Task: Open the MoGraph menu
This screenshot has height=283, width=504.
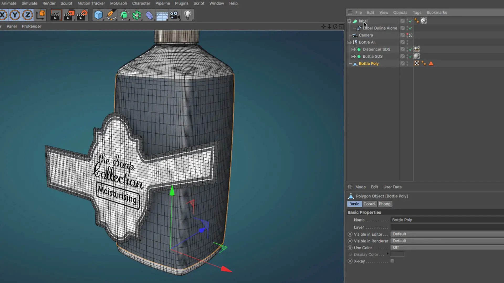Action: pos(118,3)
